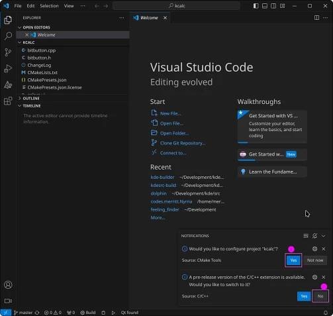333x316 pixels.
Task: Open the View menu
Action: click(x=69, y=6)
